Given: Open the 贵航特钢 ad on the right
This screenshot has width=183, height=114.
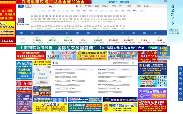Looking at the screenshot, I should 153,81.
